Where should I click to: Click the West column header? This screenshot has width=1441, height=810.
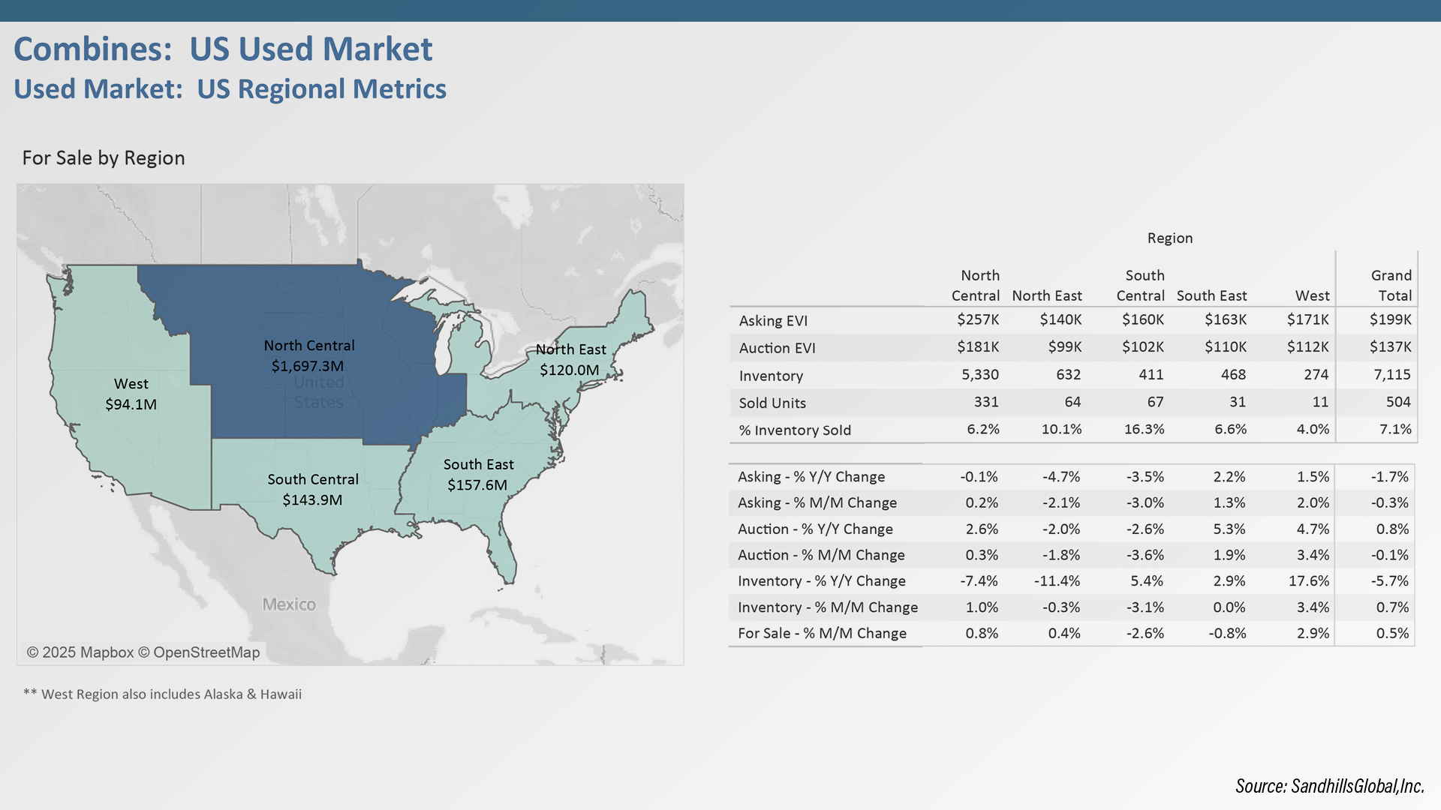click(x=1312, y=296)
